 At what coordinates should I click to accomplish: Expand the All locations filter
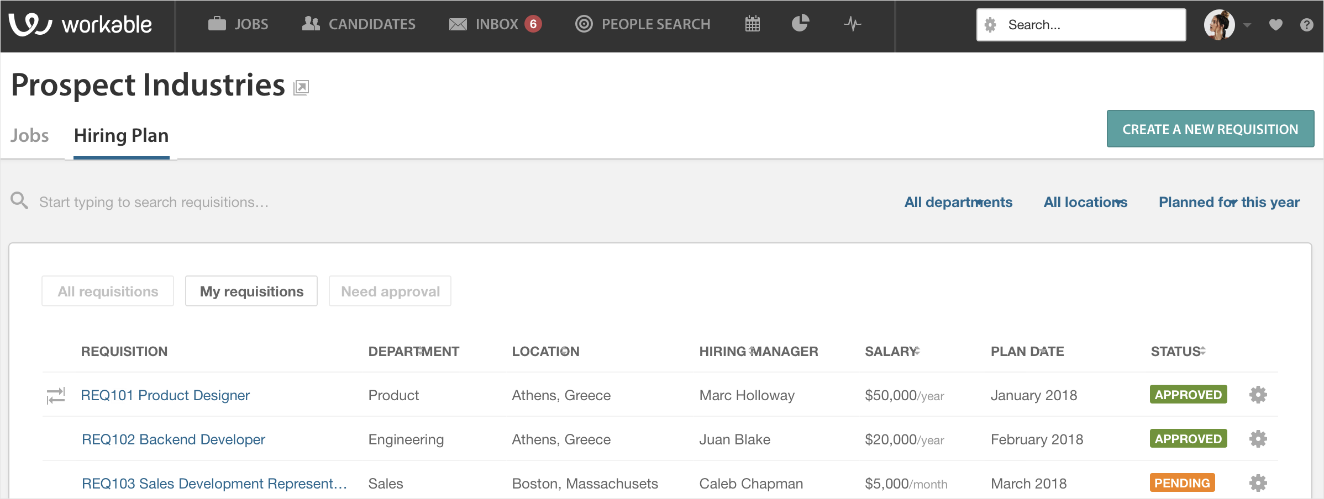1085,202
